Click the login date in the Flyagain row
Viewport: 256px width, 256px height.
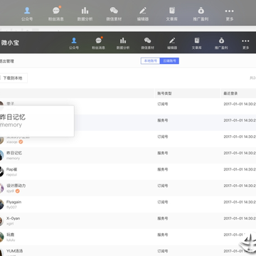click(x=240, y=202)
